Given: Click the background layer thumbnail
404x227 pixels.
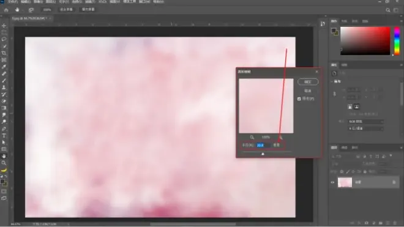Looking at the screenshot, I should [345, 182].
